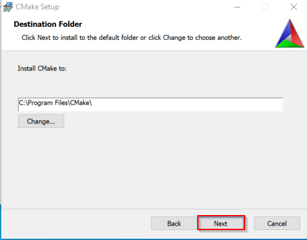307x240 pixels.
Task: Focus the install path input field
Action: (x=150, y=104)
